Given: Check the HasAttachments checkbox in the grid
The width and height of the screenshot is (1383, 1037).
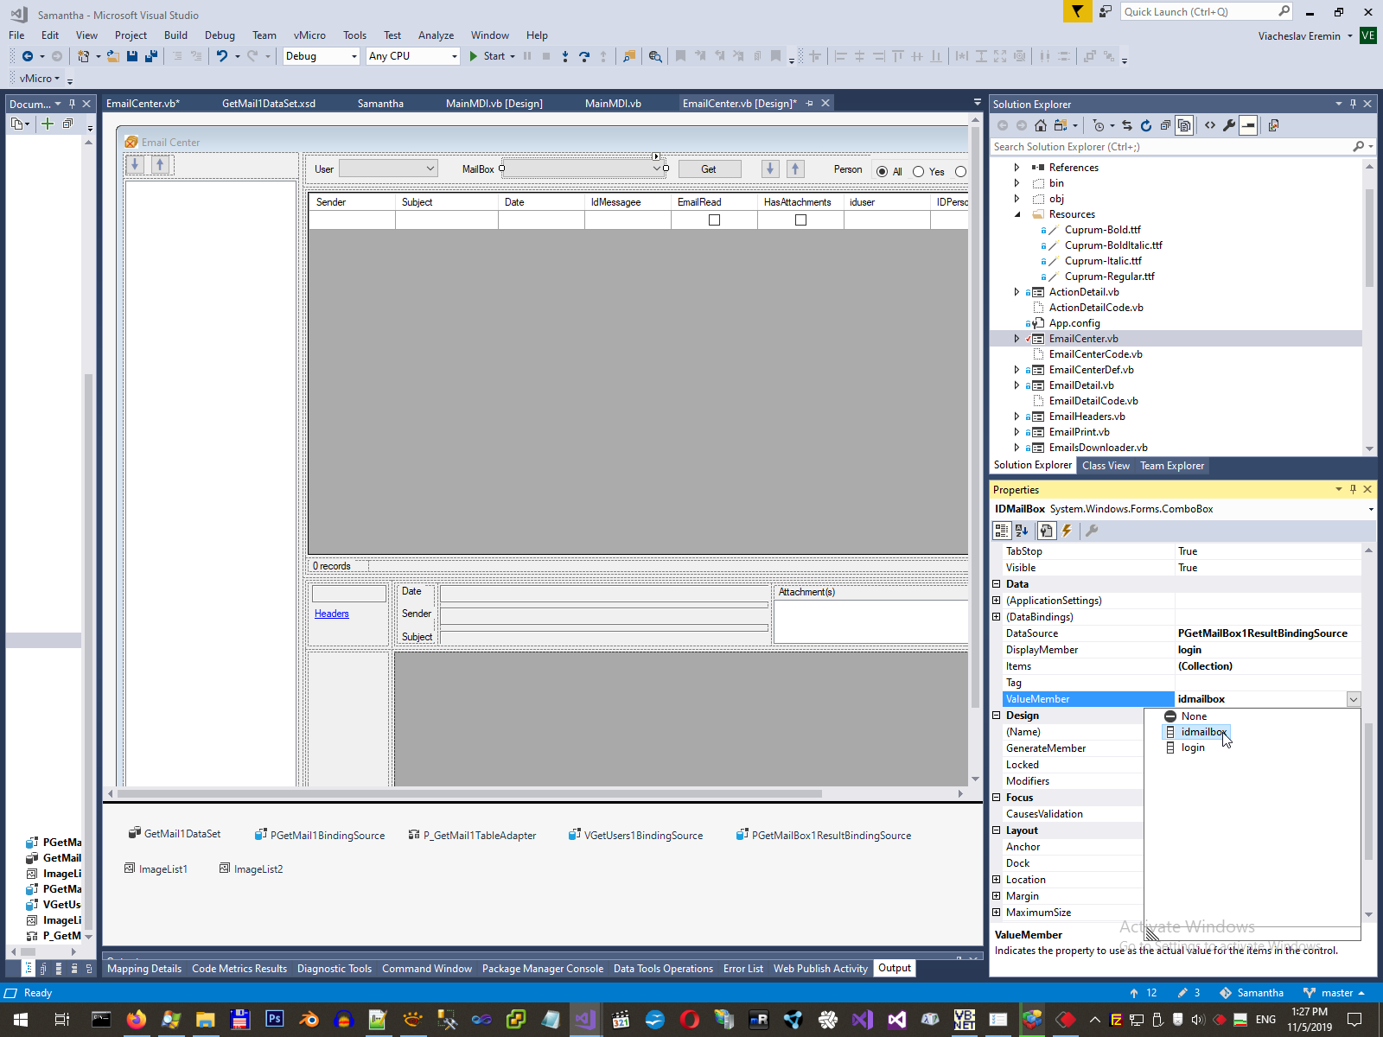Looking at the screenshot, I should (800, 220).
